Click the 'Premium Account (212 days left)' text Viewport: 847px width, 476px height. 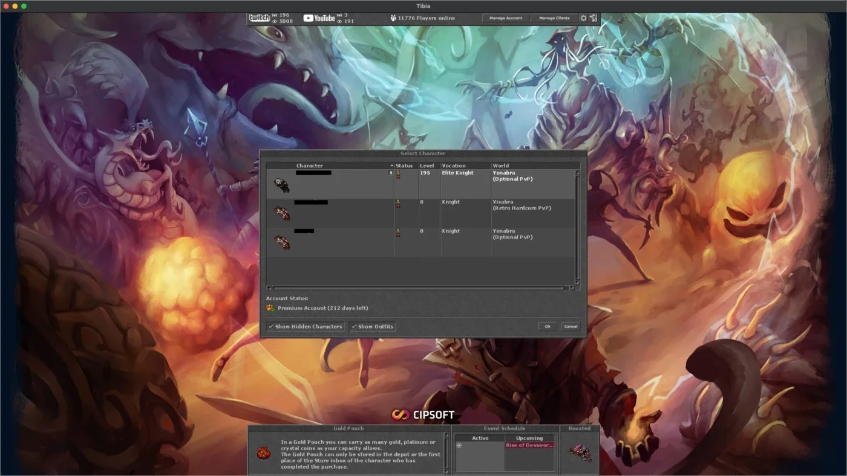pyautogui.click(x=322, y=308)
